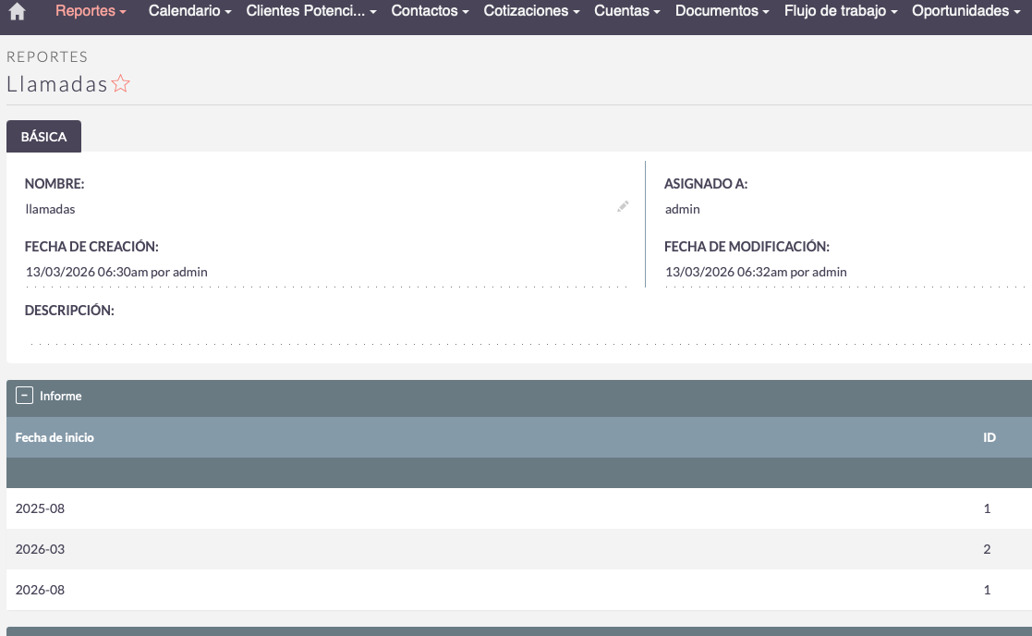Image resolution: width=1032 pixels, height=636 pixels.
Task: Open the Documentos menu
Action: coord(722,11)
